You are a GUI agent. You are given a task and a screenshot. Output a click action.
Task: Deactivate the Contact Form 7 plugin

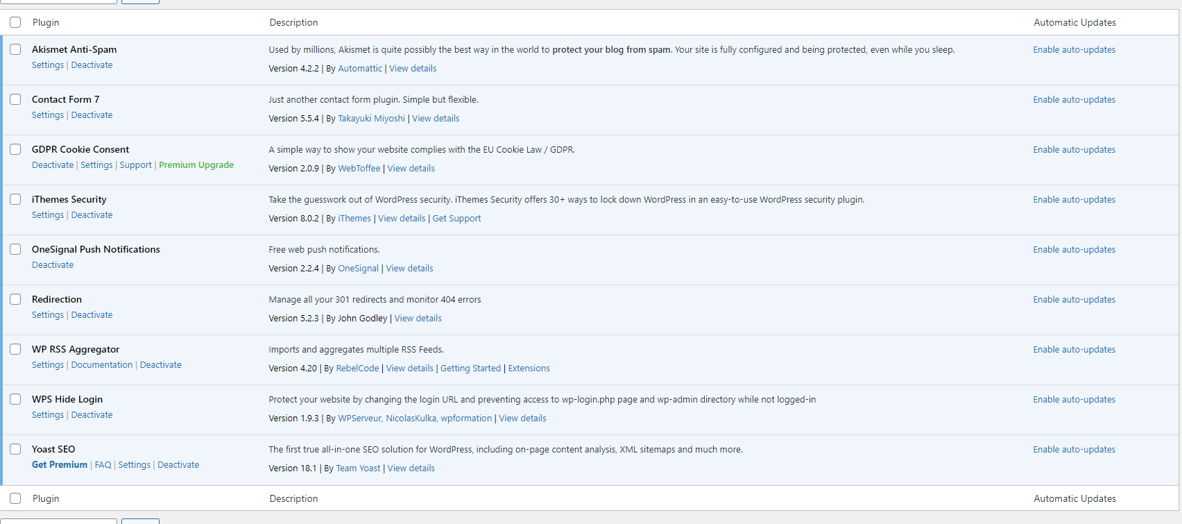[92, 115]
